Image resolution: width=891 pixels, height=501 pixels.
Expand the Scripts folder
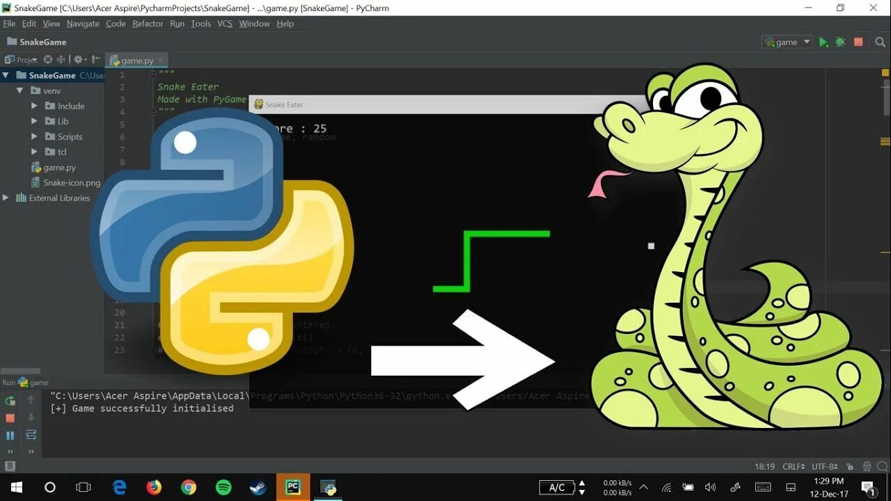[x=34, y=136]
